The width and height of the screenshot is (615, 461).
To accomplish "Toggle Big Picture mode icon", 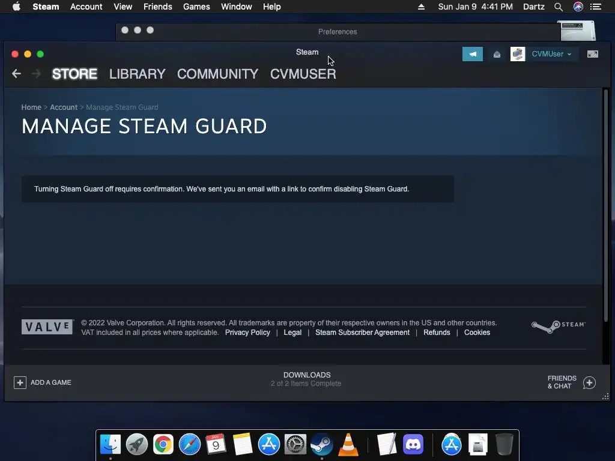I will tap(593, 54).
